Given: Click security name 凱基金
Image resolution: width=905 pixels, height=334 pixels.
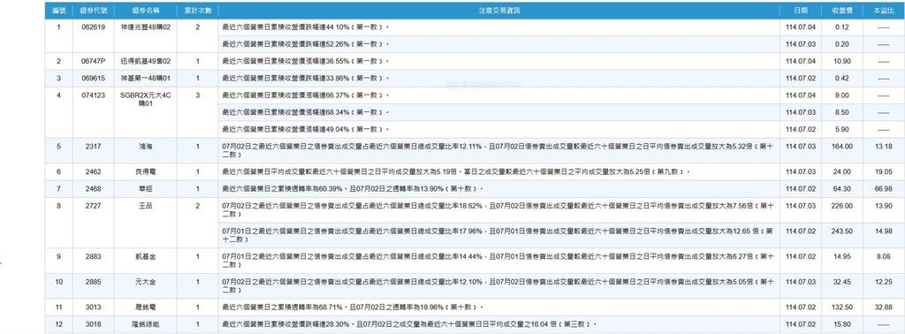Looking at the screenshot, I should (145, 257).
